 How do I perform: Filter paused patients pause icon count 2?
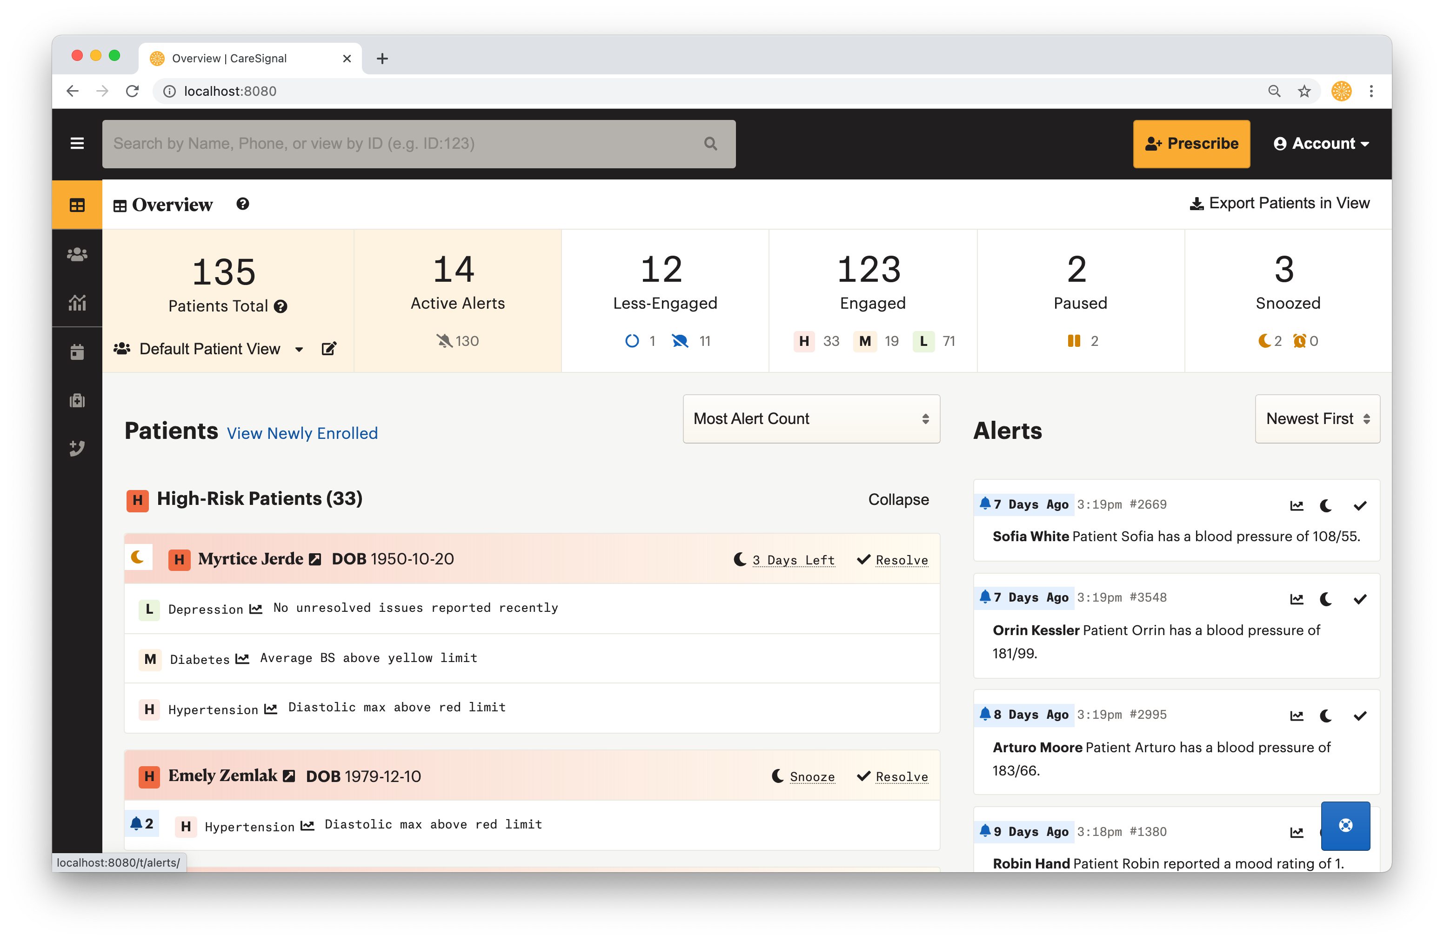(1083, 341)
